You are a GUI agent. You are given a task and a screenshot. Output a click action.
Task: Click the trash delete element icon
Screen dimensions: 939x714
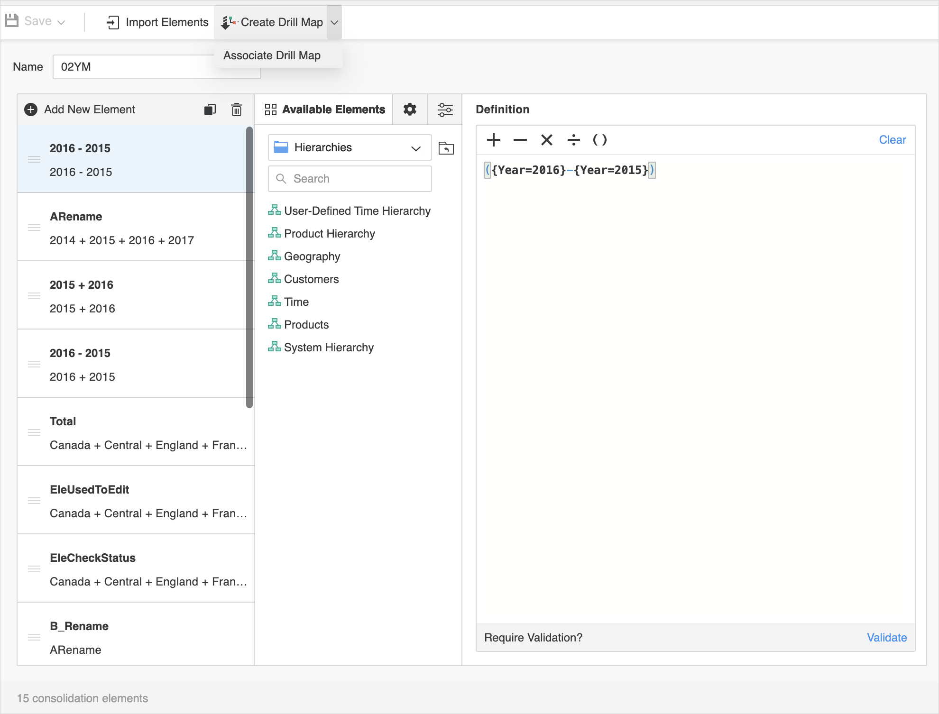coord(236,110)
